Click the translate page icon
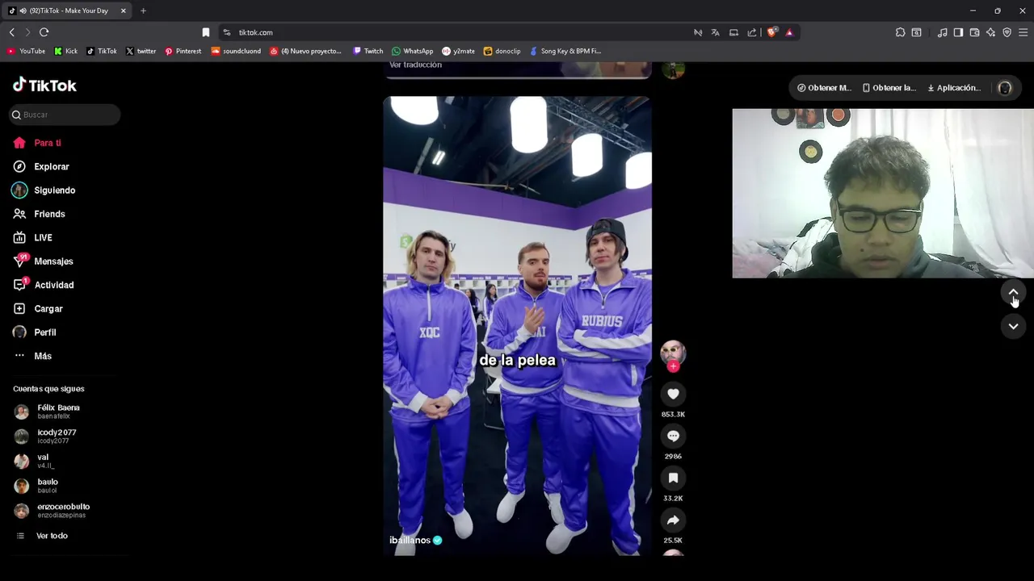This screenshot has height=581, width=1034. coord(716,32)
